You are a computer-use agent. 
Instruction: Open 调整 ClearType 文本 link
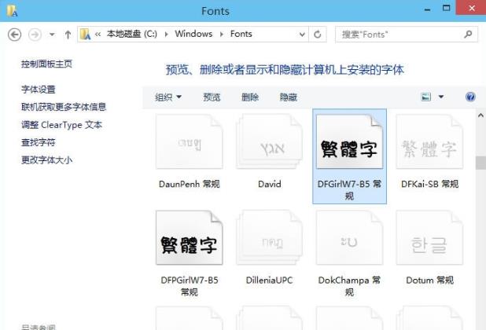(61, 125)
